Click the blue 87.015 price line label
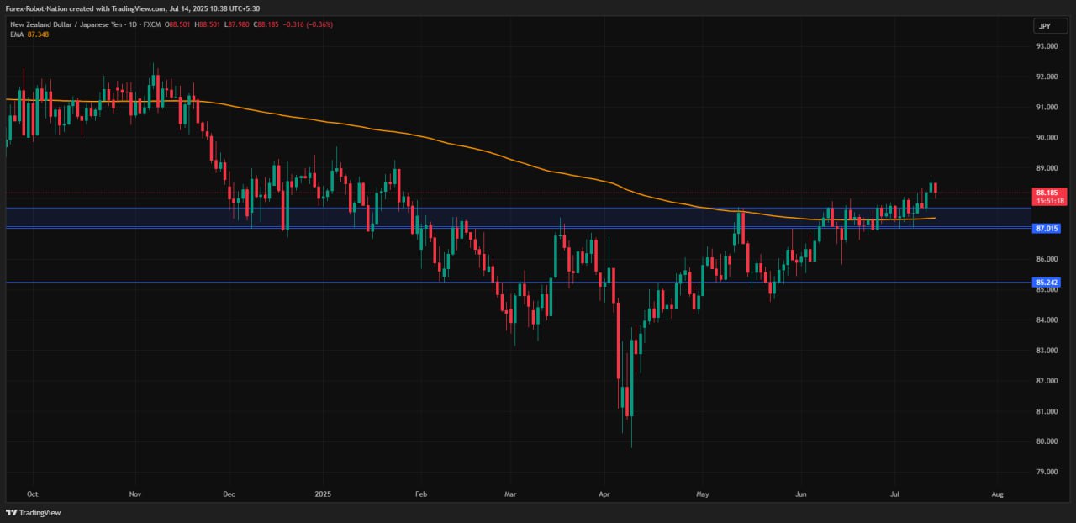The height and width of the screenshot is (523, 1076). tap(1047, 228)
